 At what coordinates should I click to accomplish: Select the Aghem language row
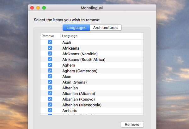point(92,65)
